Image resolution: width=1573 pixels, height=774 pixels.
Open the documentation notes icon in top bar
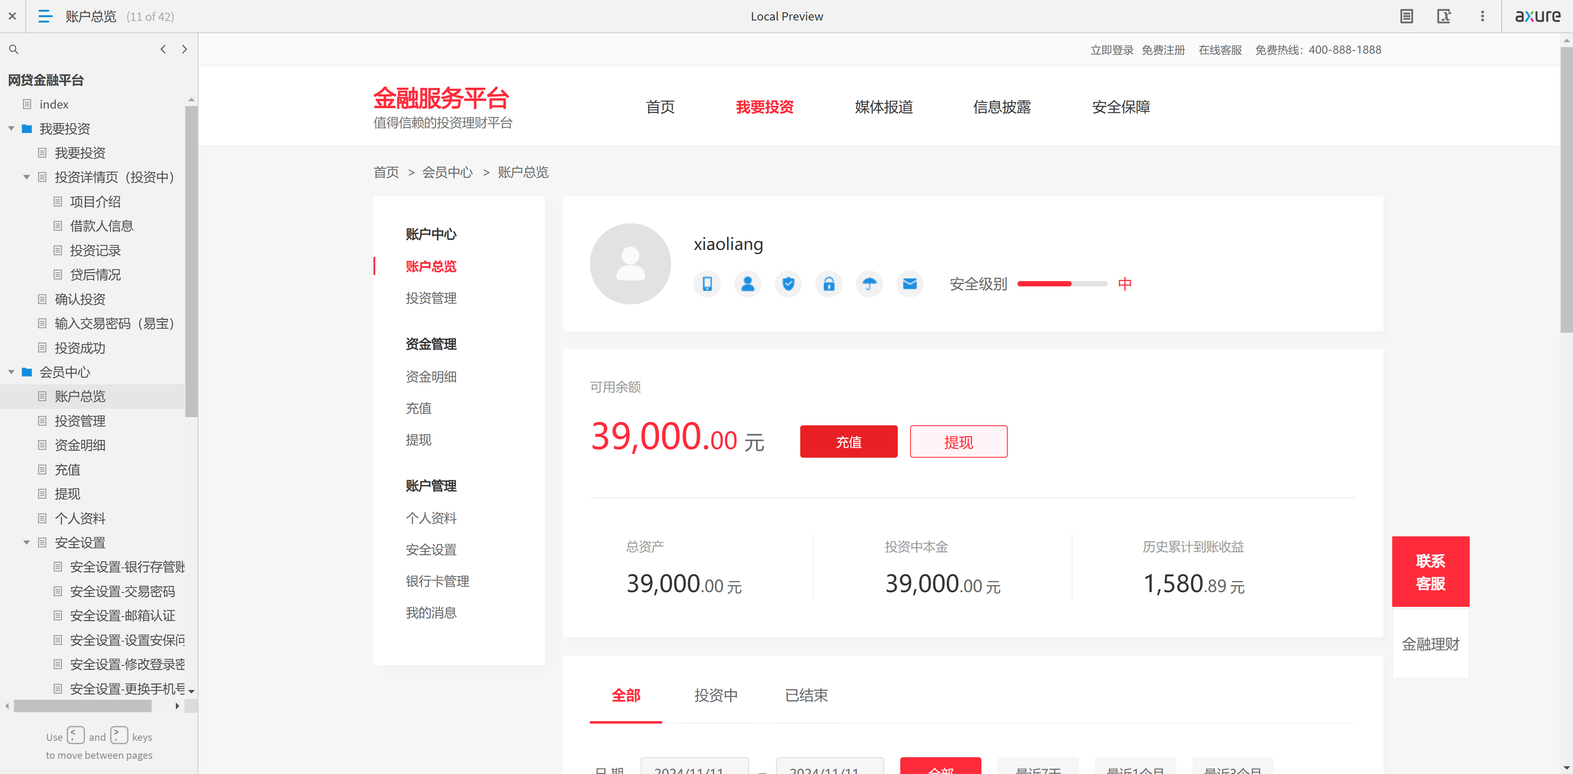(x=1406, y=16)
